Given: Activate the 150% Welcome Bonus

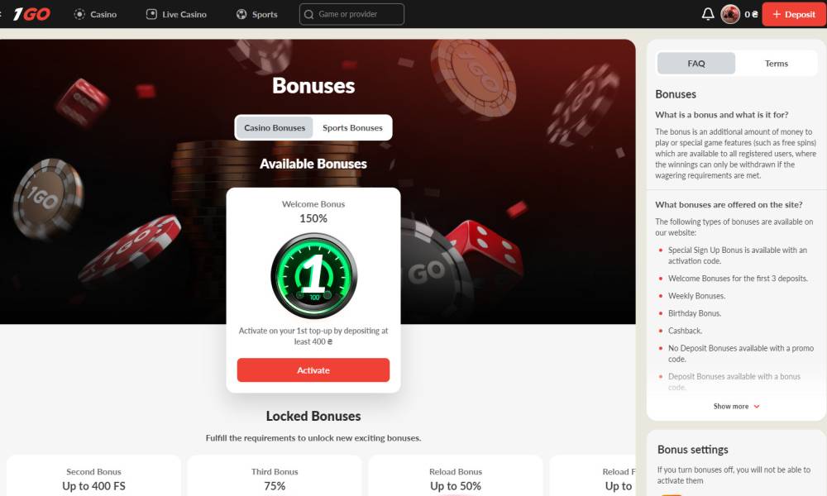Looking at the screenshot, I should [x=313, y=370].
